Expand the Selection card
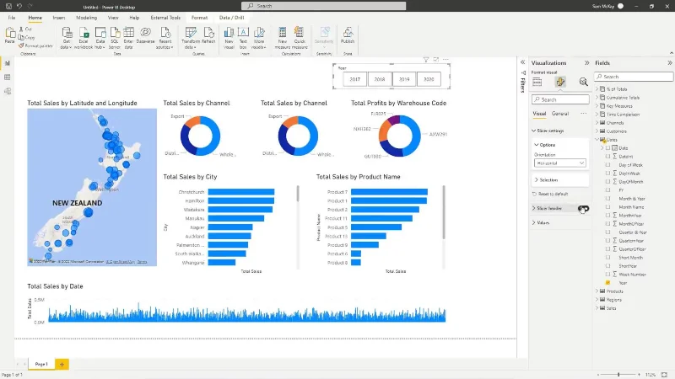The image size is (675, 379). 537,180
